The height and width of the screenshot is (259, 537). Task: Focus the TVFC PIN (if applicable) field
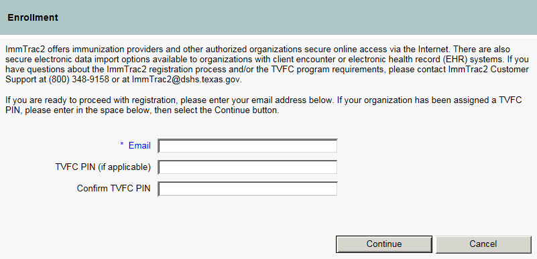click(247, 167)
